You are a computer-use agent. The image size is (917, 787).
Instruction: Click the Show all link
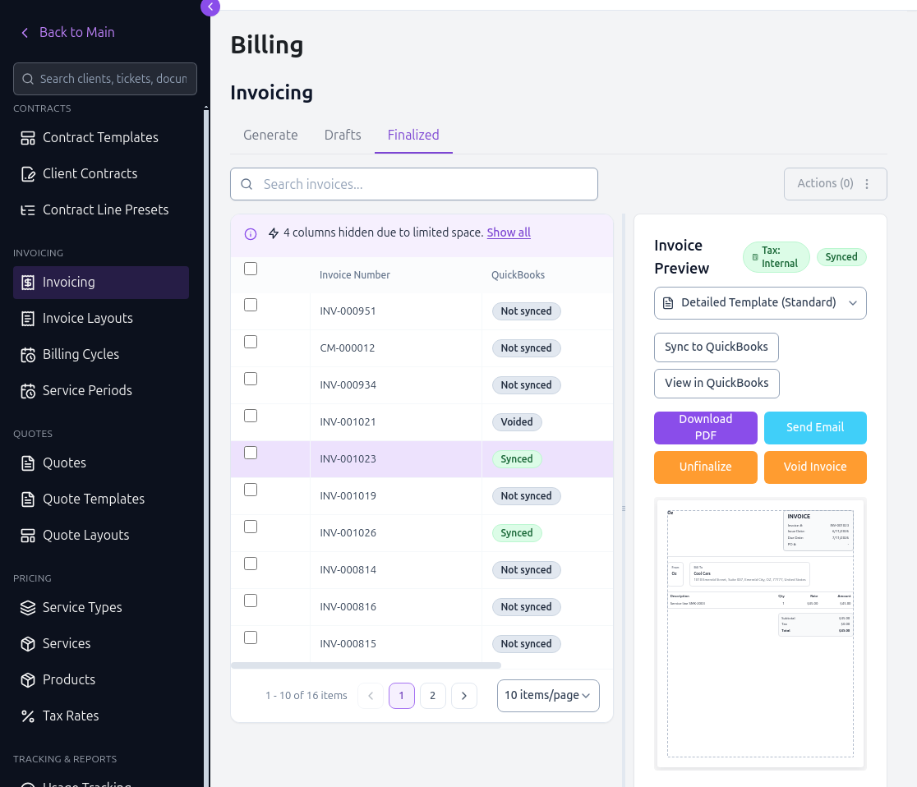(x=509, y=232)
